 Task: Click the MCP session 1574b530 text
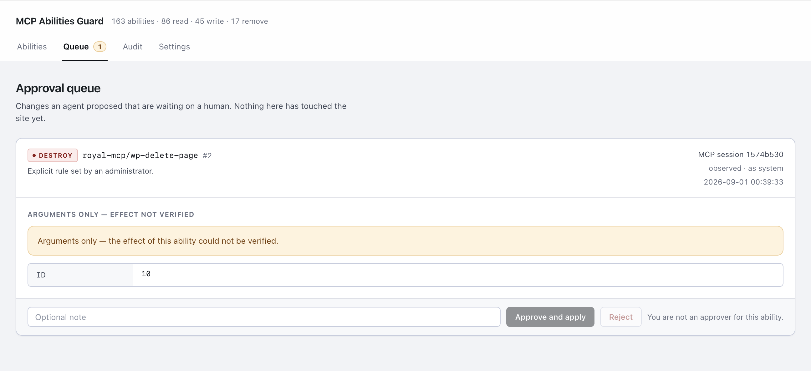click(741, 155)
